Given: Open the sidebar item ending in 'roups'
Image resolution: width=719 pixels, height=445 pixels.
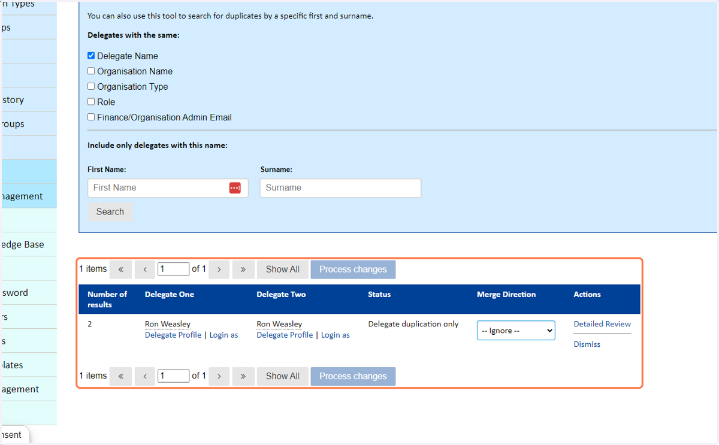Looking at the screenshot, I should click(x=28, y=124).
